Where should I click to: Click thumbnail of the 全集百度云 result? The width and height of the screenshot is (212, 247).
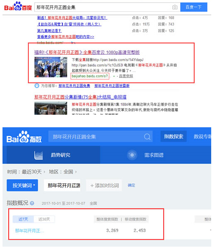coord(51,67)
